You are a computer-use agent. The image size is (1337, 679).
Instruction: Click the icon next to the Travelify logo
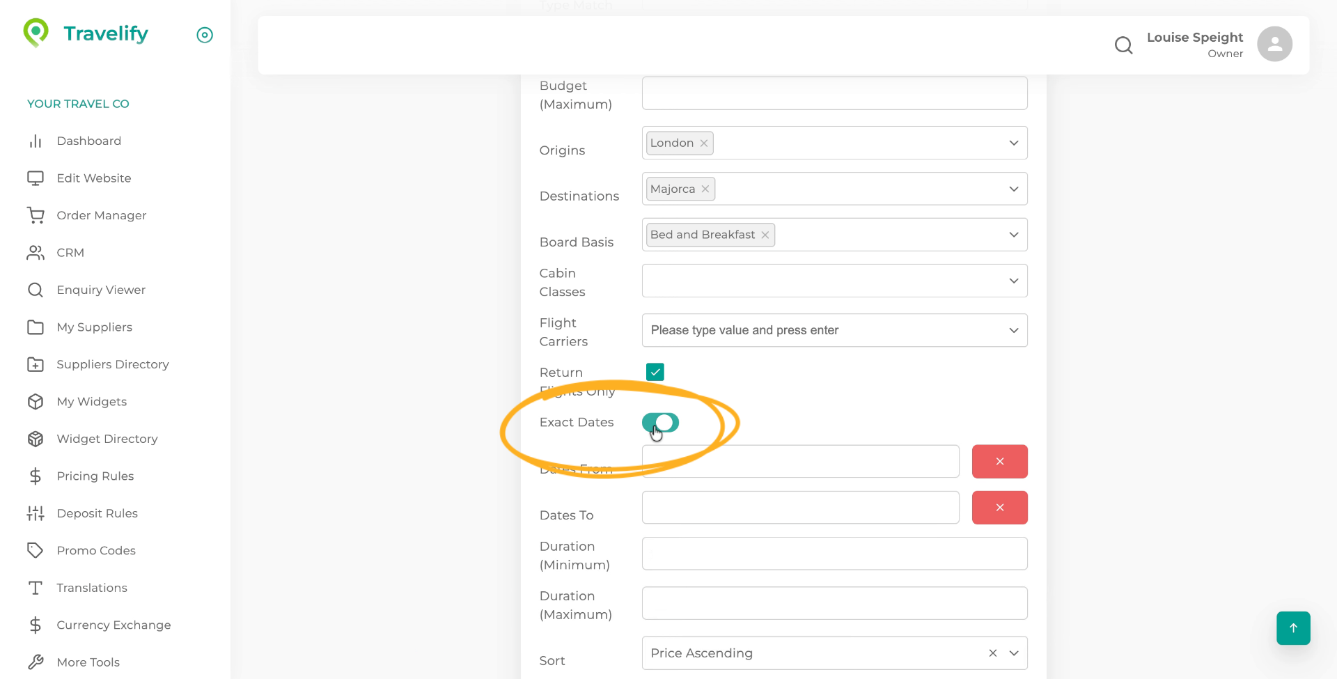[x=204, y=34]
